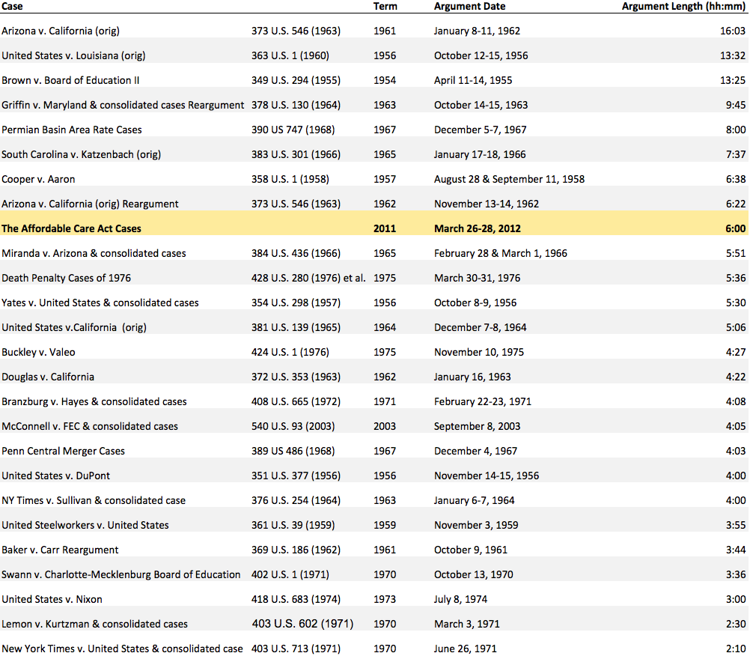750x656 pixels.
Task: Select 'United Steelworkers v. United States' cell
Action: (x=85, y=526)
